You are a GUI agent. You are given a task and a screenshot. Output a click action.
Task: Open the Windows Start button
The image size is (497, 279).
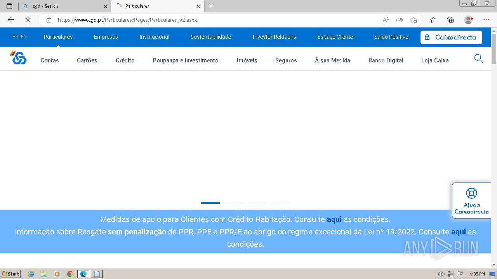[x=11, y=274]
